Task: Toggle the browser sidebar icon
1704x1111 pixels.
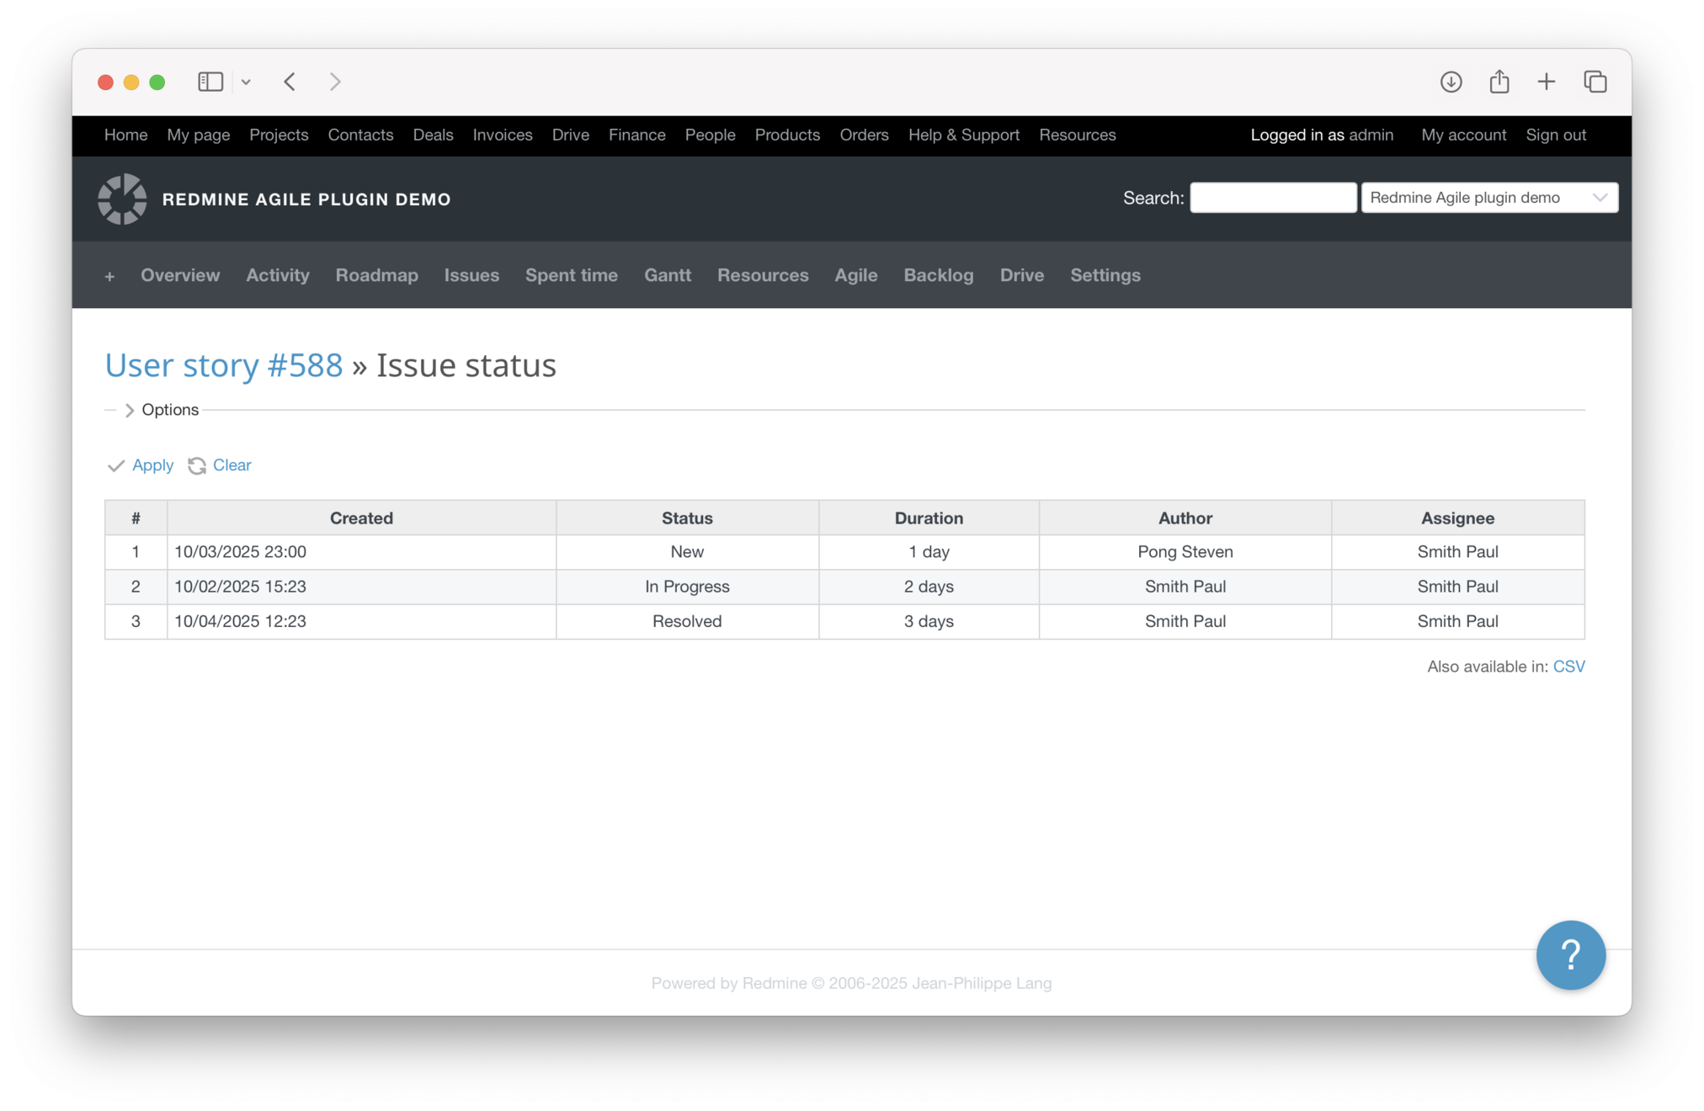Action: tap(210, 82)
